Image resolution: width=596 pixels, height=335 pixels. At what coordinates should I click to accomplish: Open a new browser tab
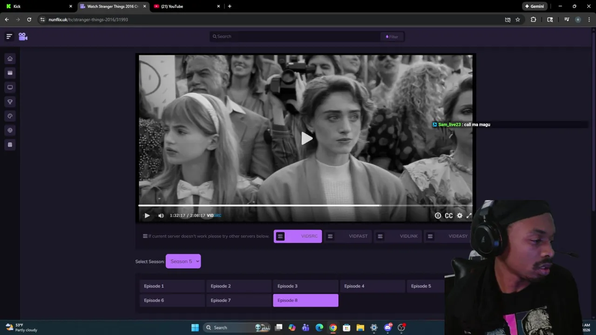pos(230,7)
